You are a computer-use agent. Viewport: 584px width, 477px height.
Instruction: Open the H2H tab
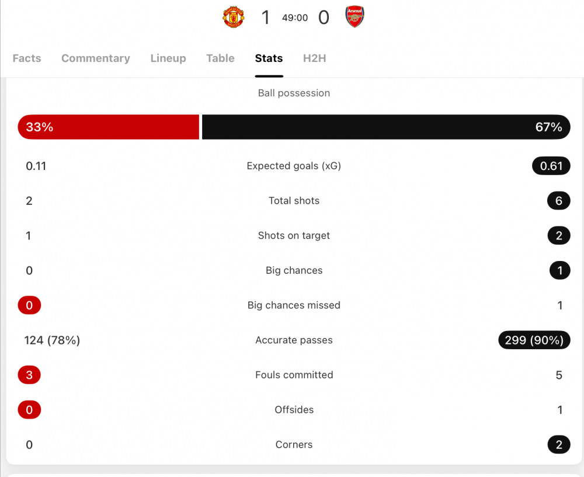pyautogui.click(x=314, y=58)
